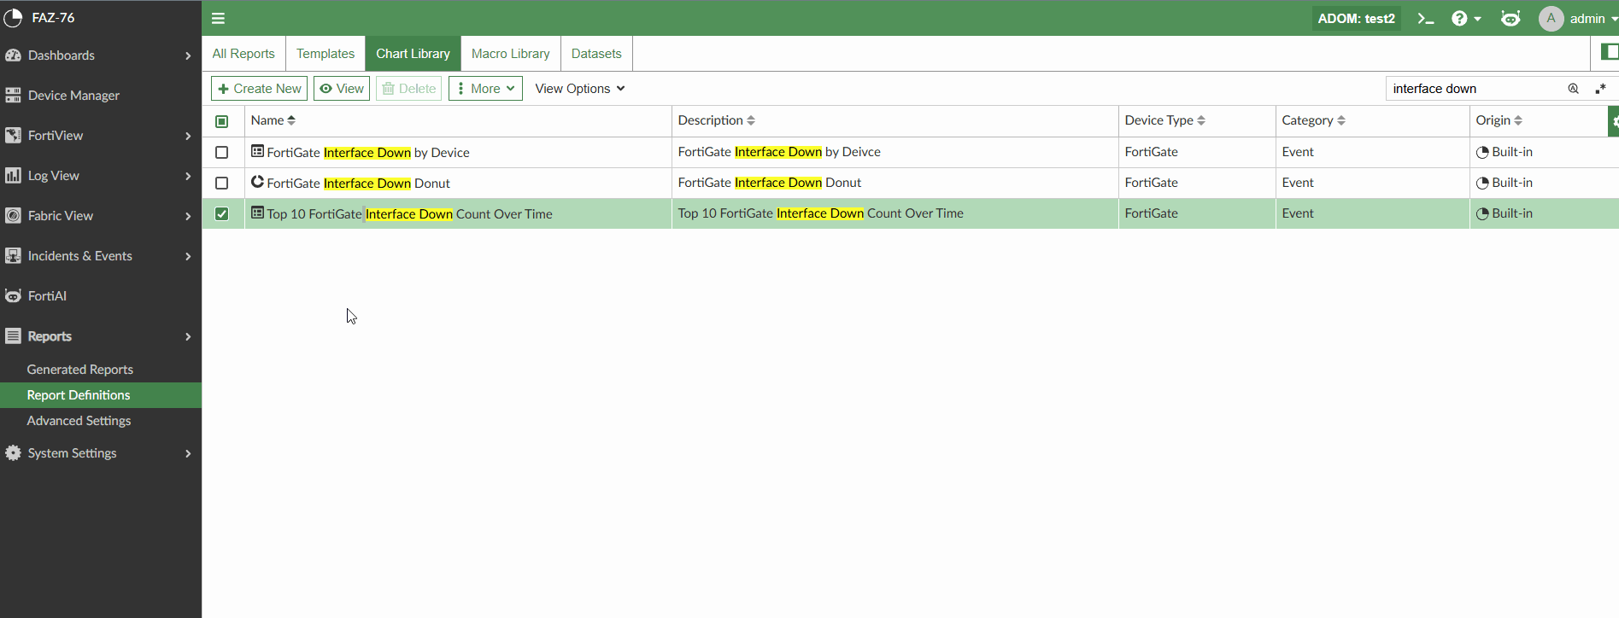Switch to the Templates tab

click(326, 53)
